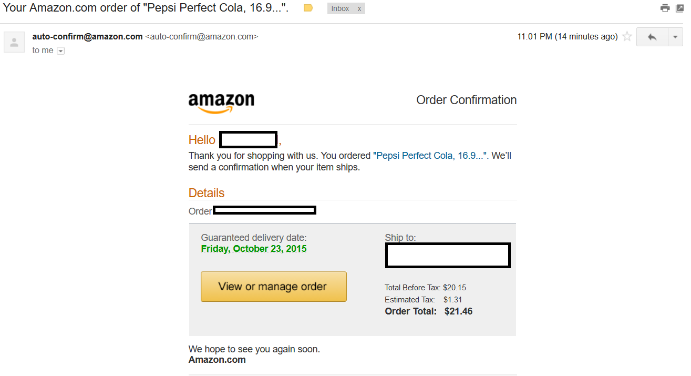This screenshot has width=691, height=376.
Task: Click the redacted order number
Action: click(265, 210)
